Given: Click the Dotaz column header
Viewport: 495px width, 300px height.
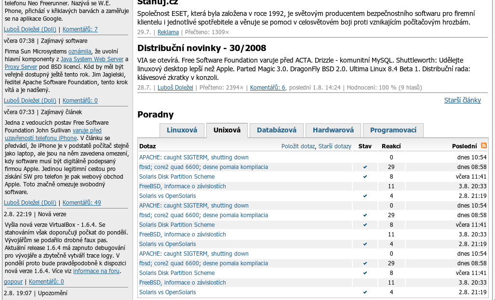Looking at the screenshot, I should click(147, 146).
